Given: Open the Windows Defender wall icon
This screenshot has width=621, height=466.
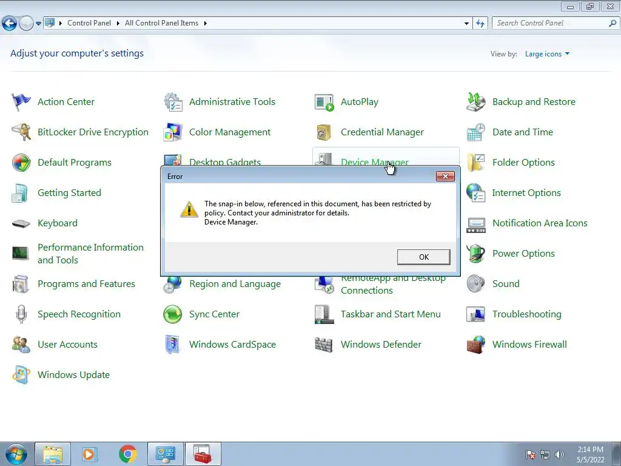Looking at the screenshot, I should coord(324,345).
